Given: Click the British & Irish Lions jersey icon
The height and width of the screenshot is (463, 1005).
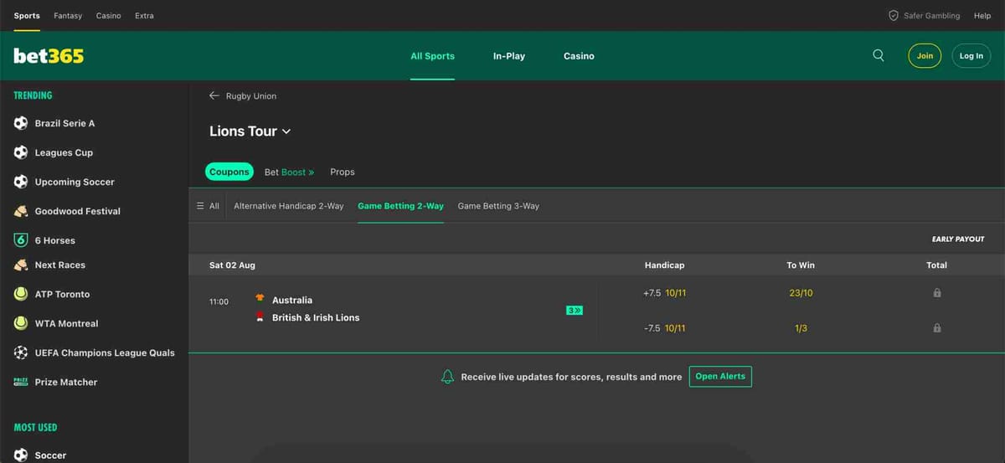Looking at the screenshot, I should pos(260,316).
